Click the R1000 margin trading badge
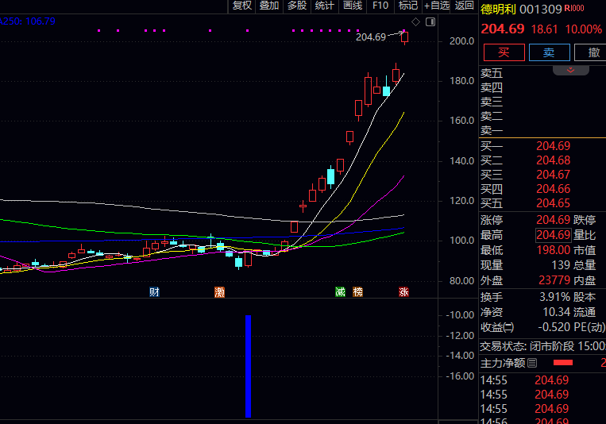This screenshot has height=424, width=606. pyautogui.click(x=573, y=9)
